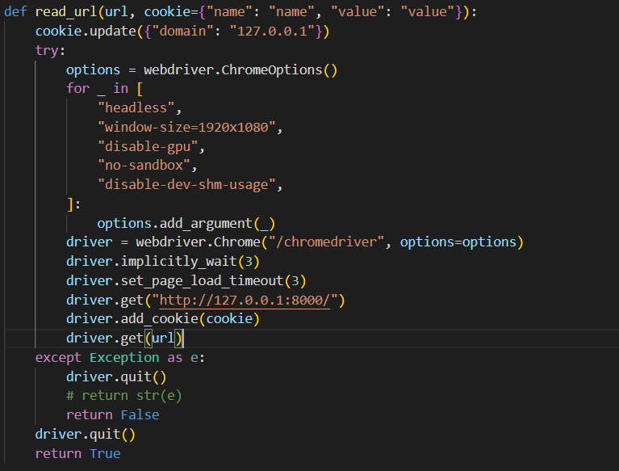Click webdriver.ChromeOptions() call
The width and height of the screenshot is (619, 471).
240,70
